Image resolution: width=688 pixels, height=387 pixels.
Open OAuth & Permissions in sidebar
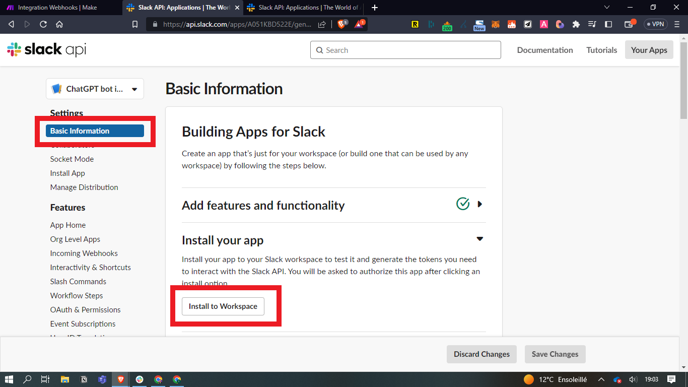pos(85,309)
